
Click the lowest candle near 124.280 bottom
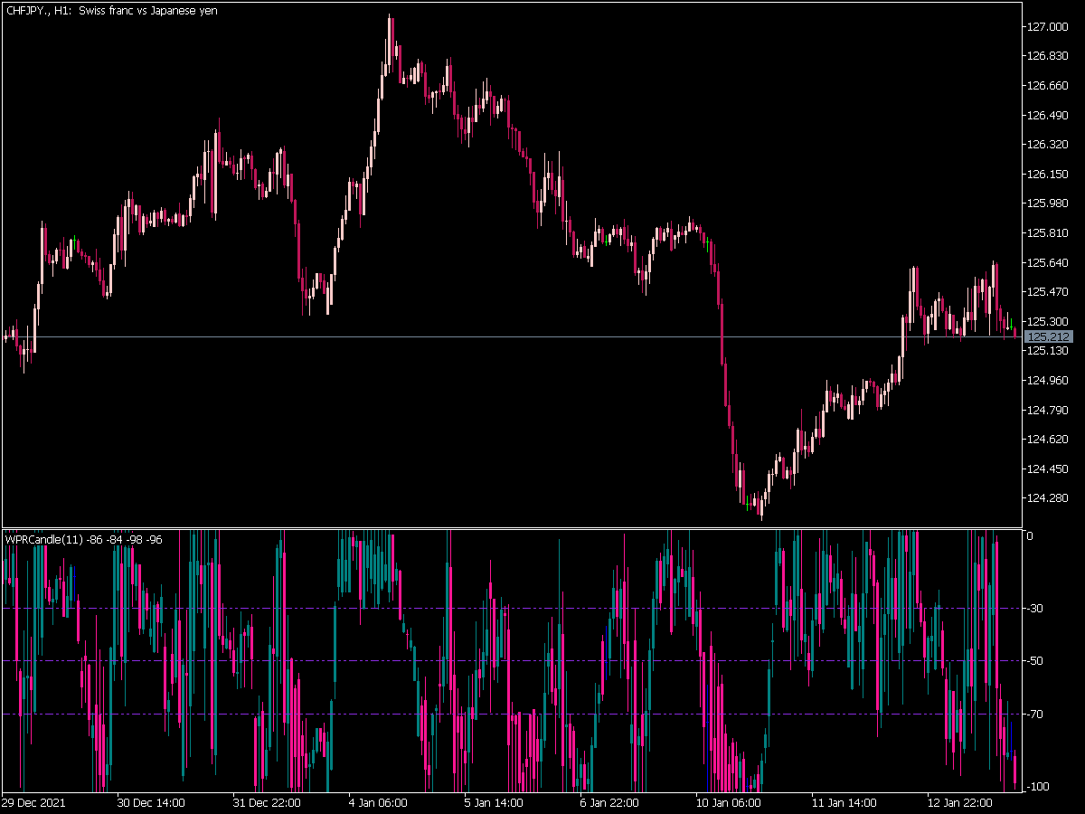click(761, 505)
